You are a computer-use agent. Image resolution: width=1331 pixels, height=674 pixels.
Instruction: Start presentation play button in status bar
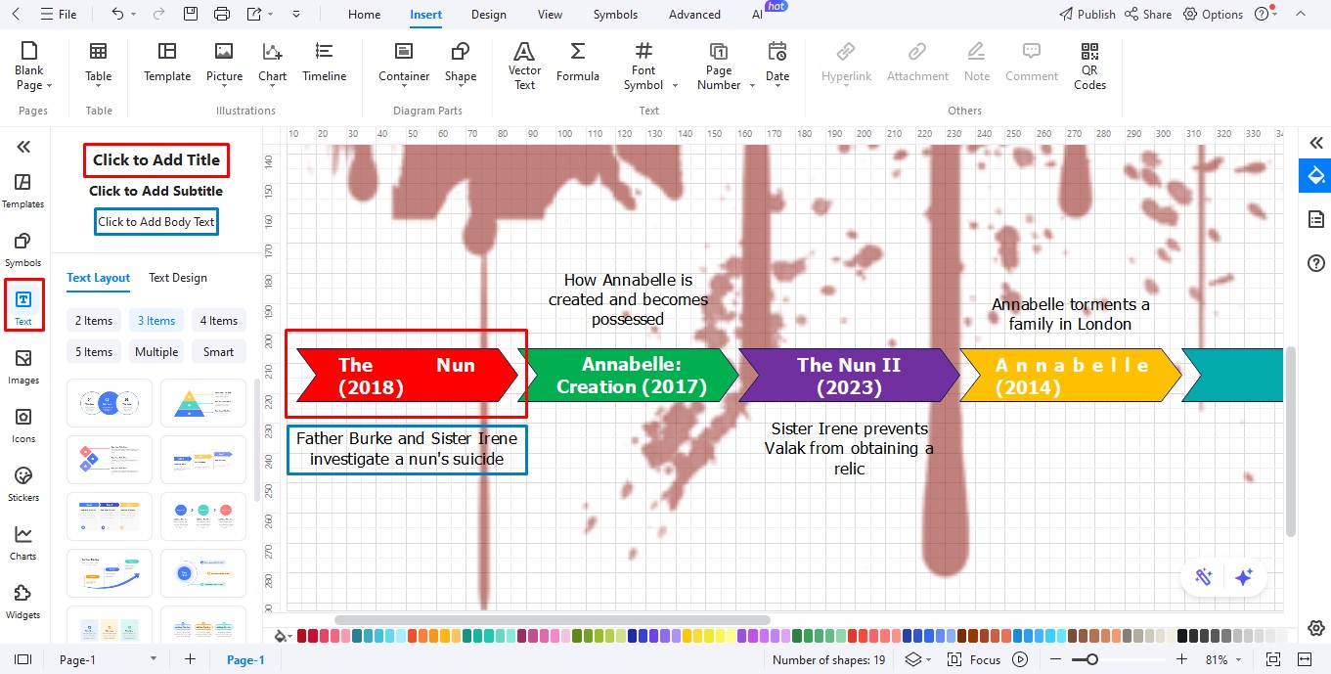click(x=1020, y=659)
